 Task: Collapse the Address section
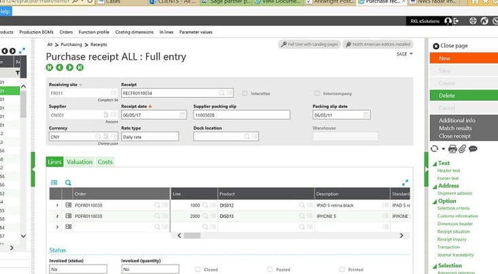(435, 187)
